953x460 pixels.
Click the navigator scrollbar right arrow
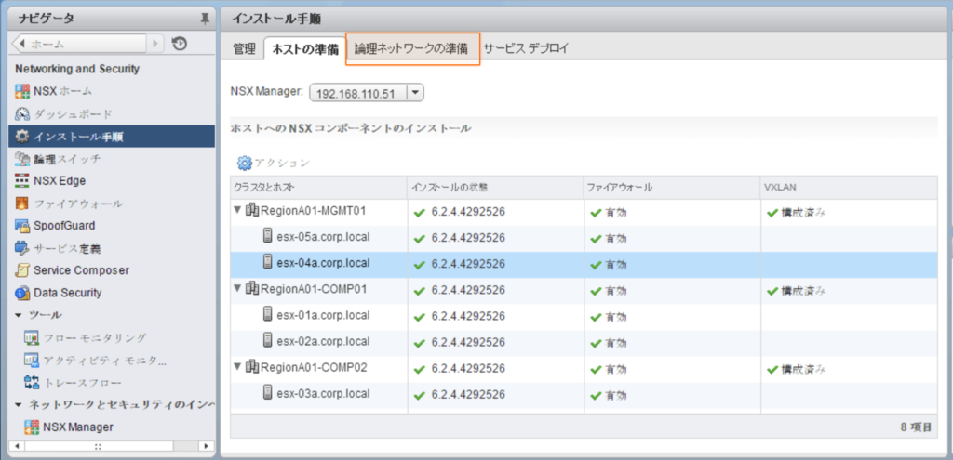click(208, 446)
